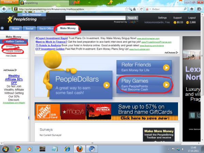Click the PeopleString logo
The height and width of the screenshot is (153, 204).
22,19
